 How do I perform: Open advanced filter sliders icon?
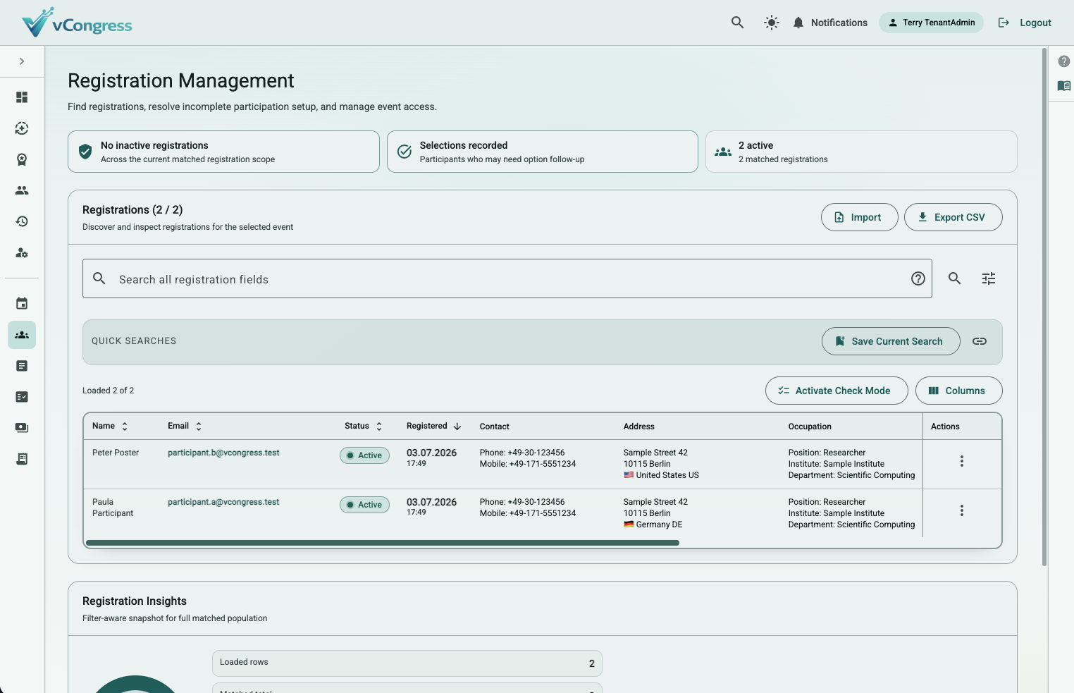[989, 278]
